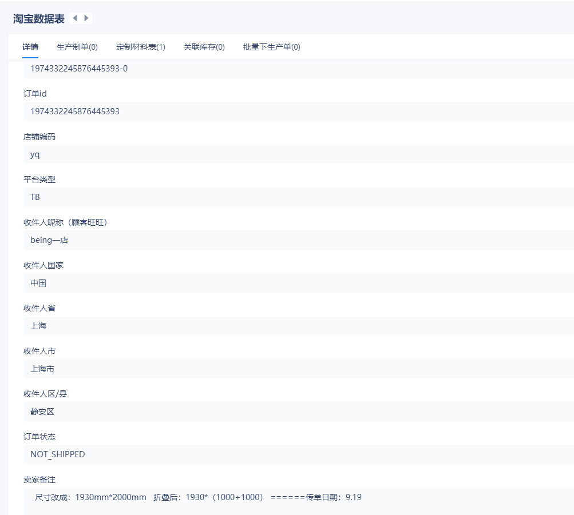Go to next record with right arrow
Screen dimensions: 574x515
coord(86,18)
